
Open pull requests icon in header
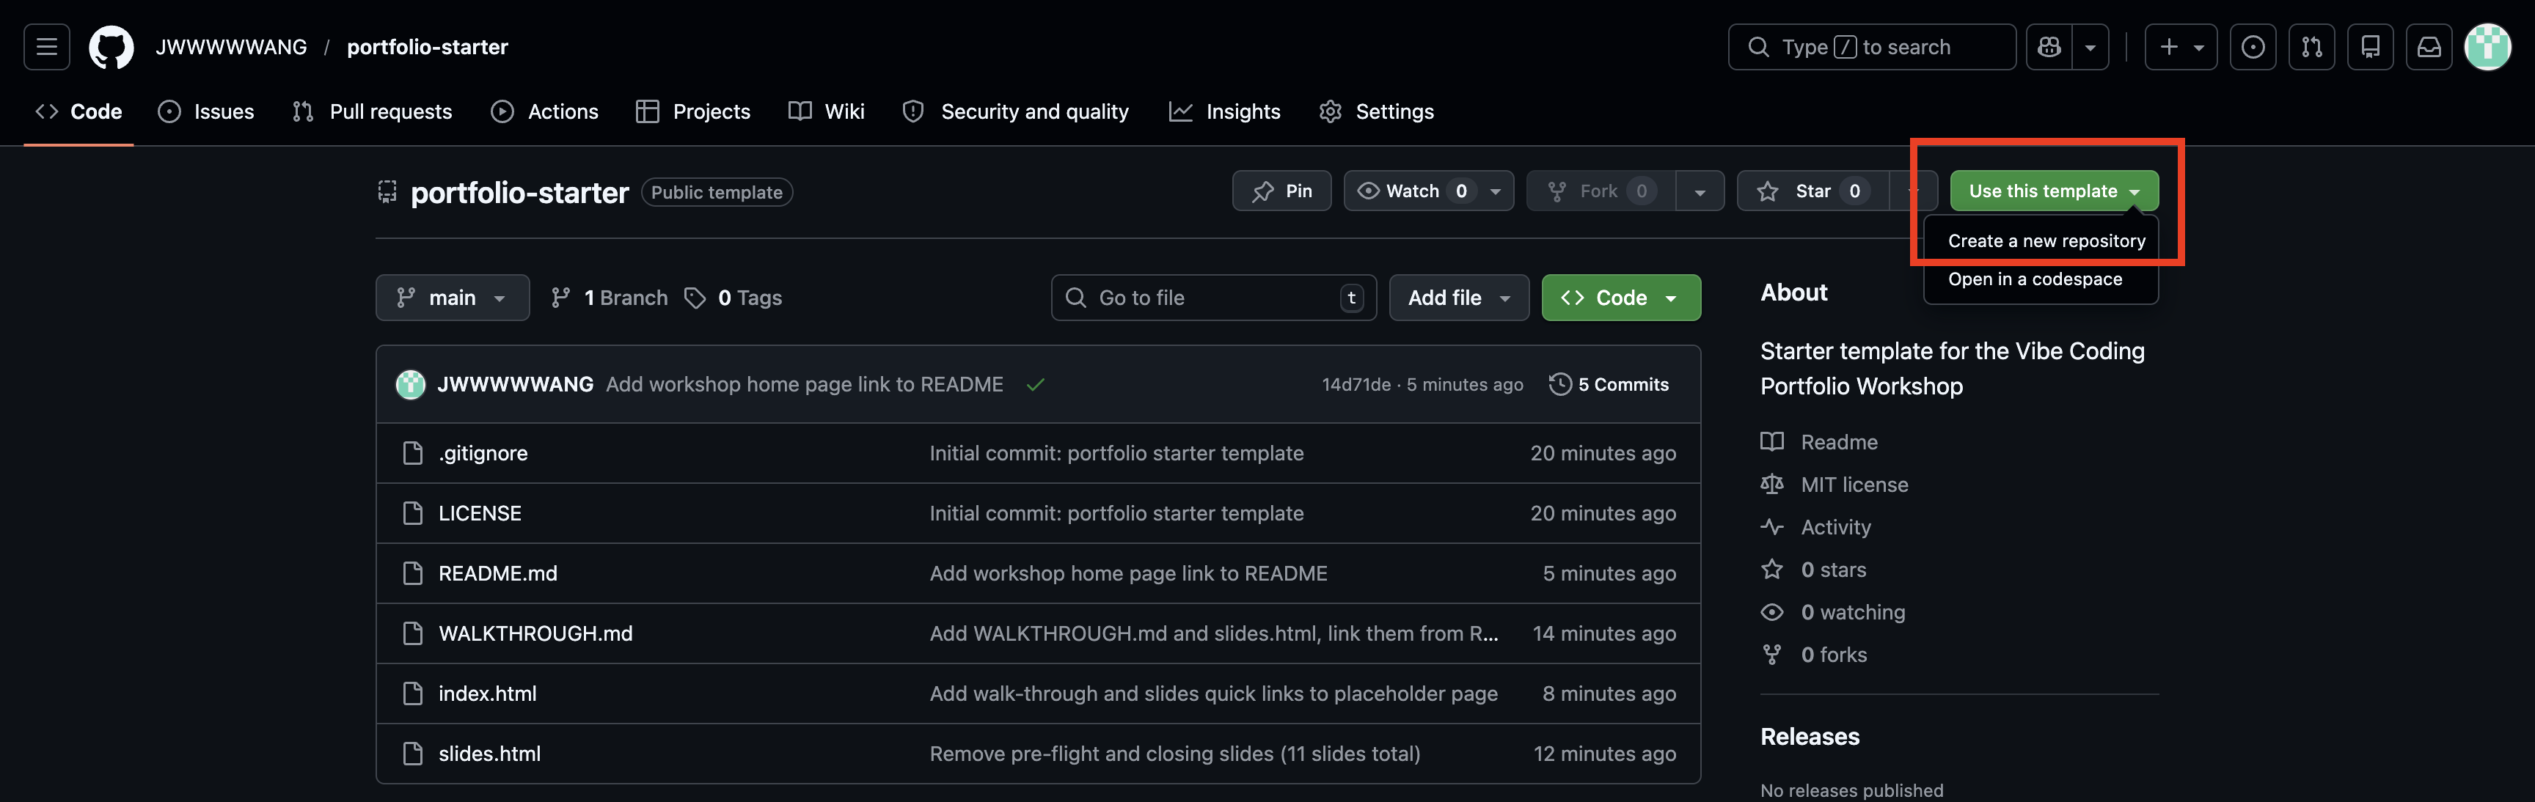(x=2311, y=46)
